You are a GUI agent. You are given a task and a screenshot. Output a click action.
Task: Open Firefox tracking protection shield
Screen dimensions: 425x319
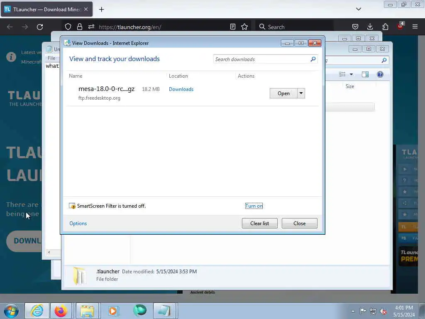(68, 27)
